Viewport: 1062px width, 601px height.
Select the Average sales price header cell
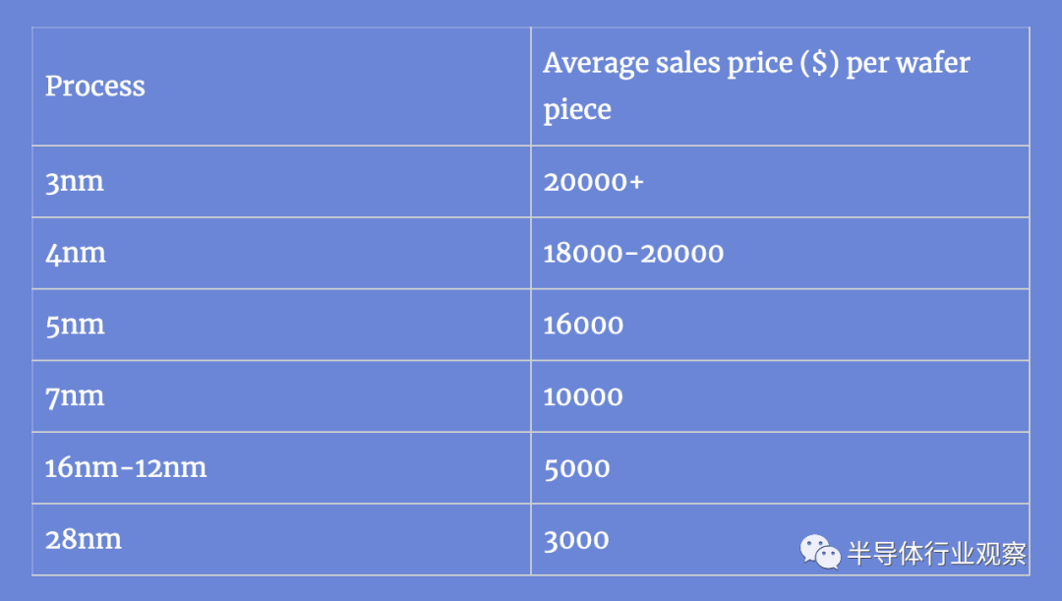(780, 87)
